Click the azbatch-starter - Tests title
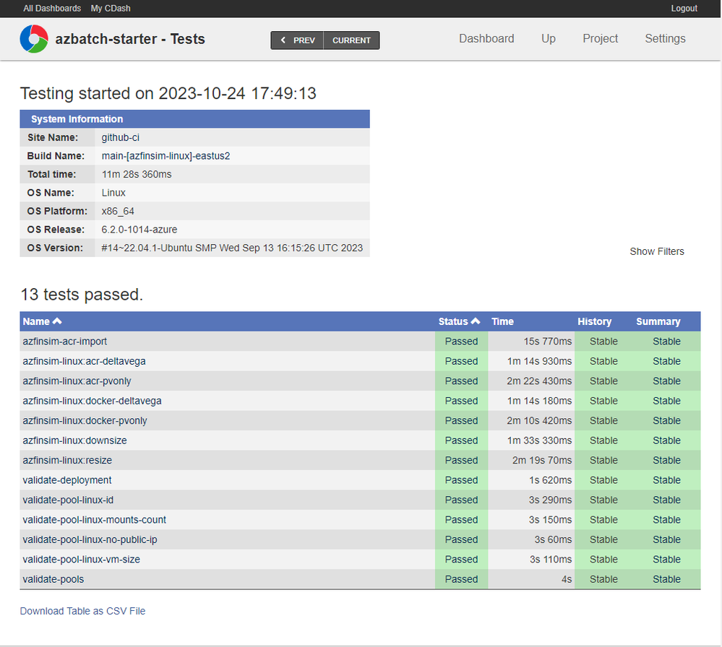722x647 pixels. click(130, 39)
